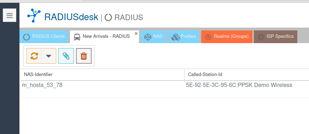The height and width of the screenshot is (134, 309).
Task: Sort by NAS-Identifier column header
Action: pyautogui.click(x=102, y=75)
